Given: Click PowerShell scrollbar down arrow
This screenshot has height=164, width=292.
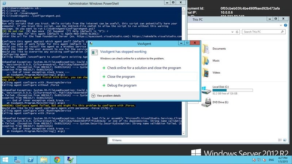Looking at the screenshot, I should 184,133.
